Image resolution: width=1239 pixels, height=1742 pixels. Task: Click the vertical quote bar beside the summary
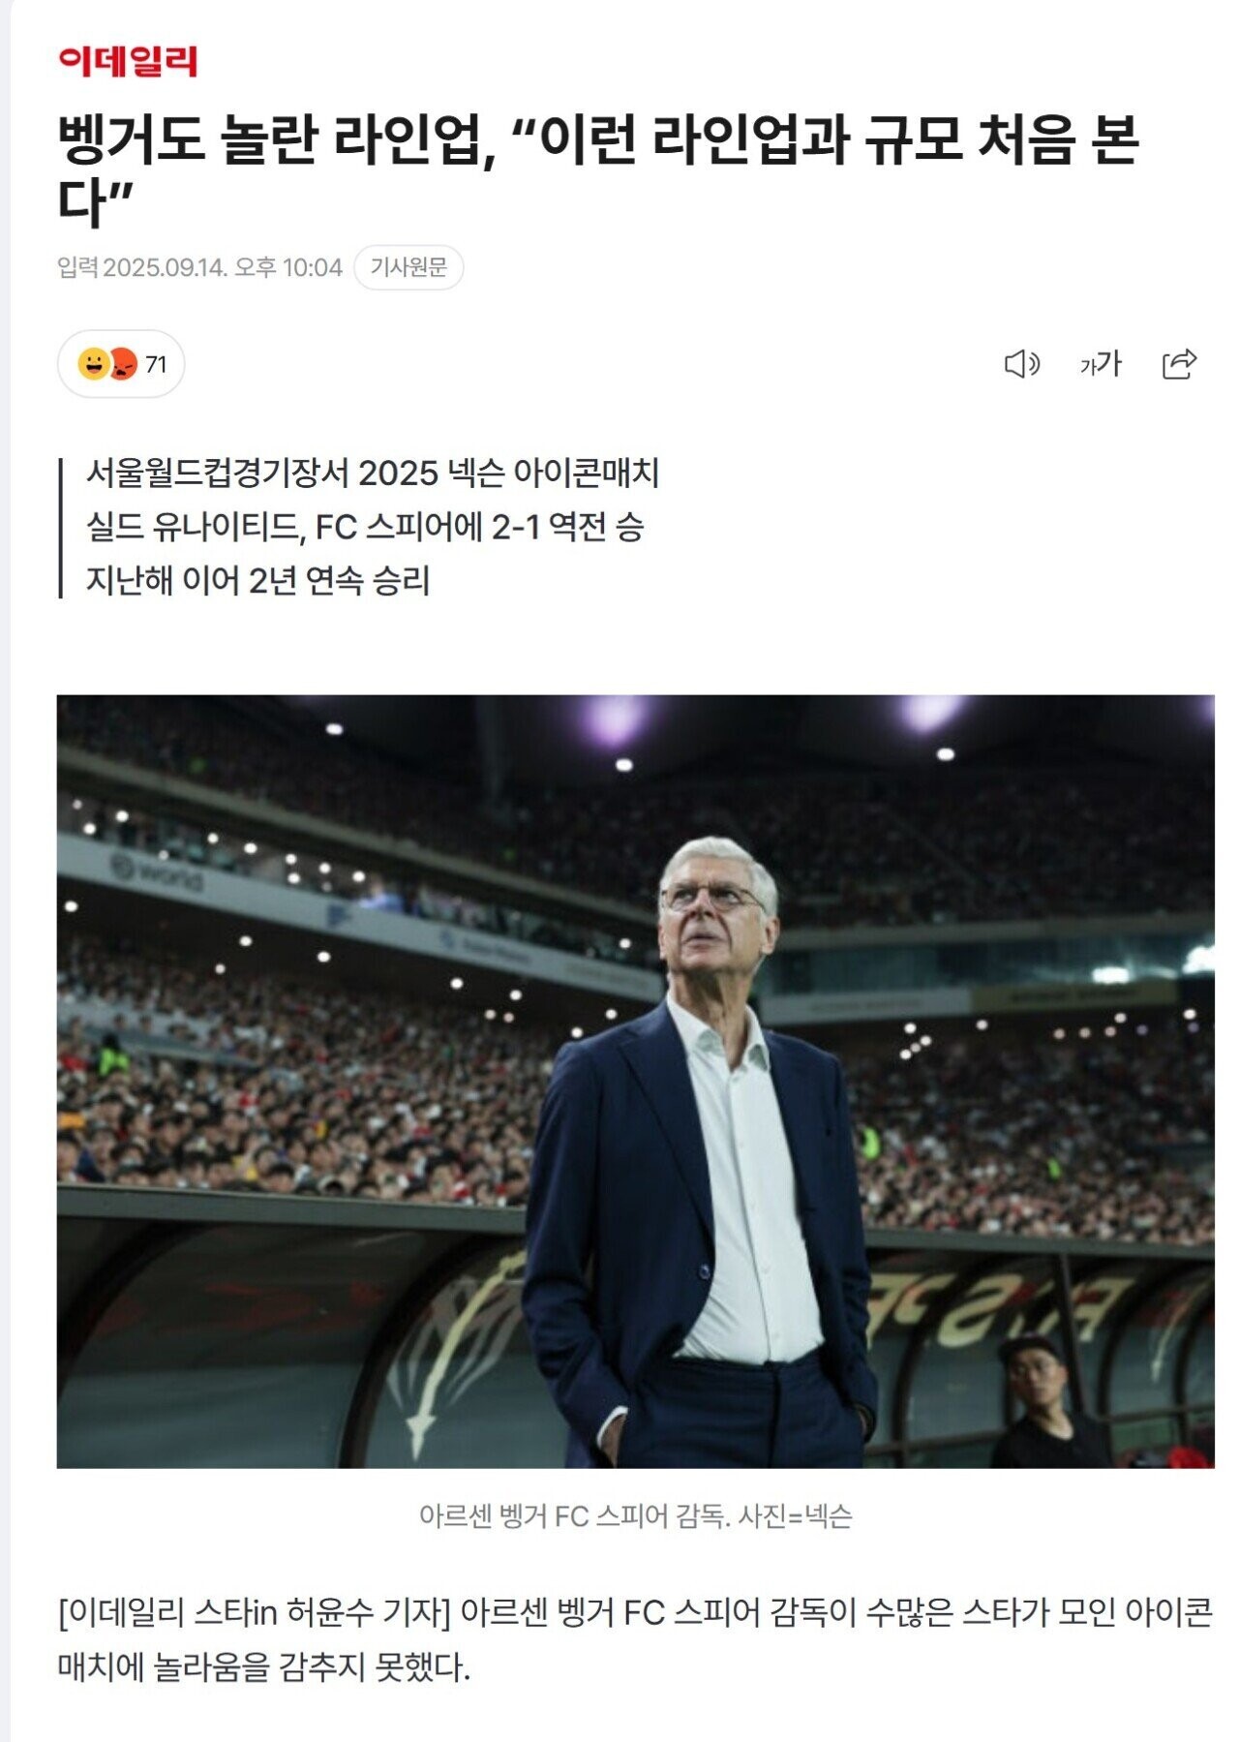click(60, 528)
